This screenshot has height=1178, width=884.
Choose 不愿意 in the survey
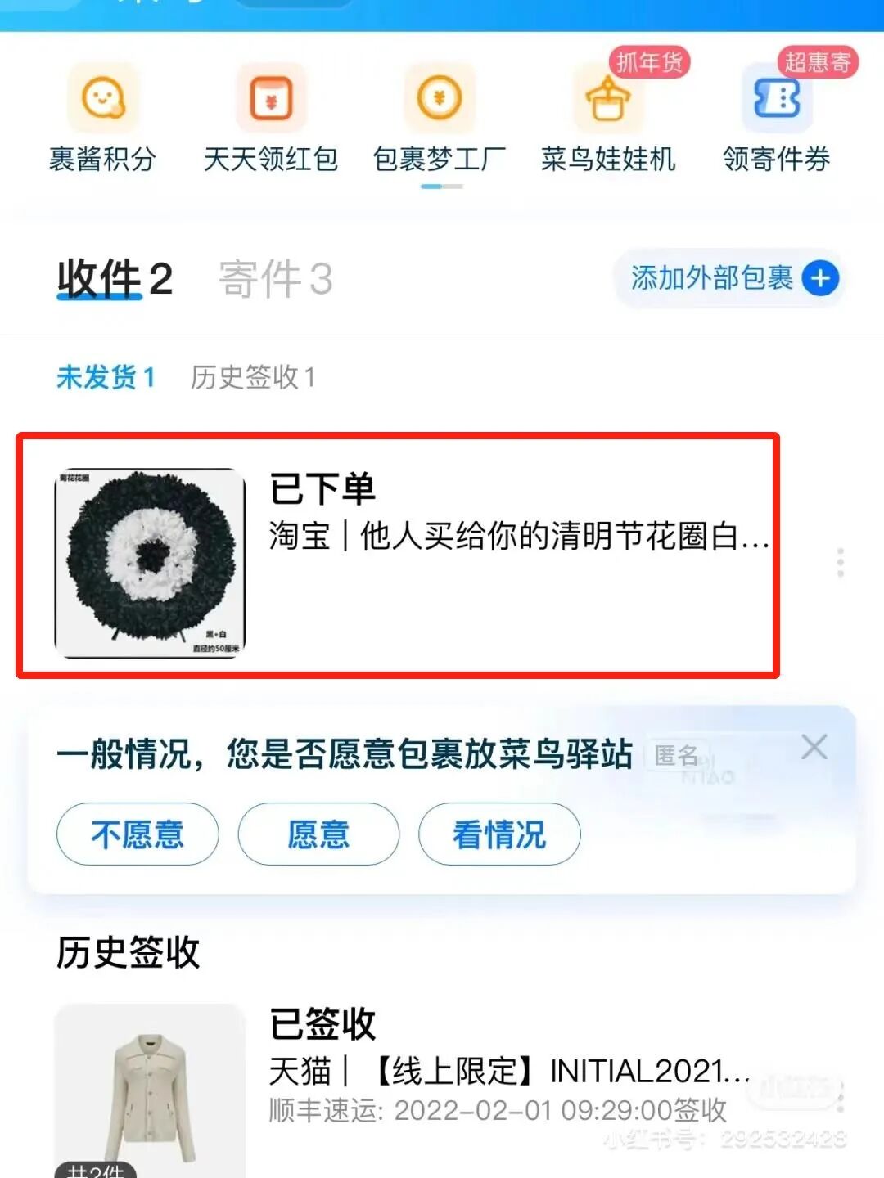tap(138, 834)
